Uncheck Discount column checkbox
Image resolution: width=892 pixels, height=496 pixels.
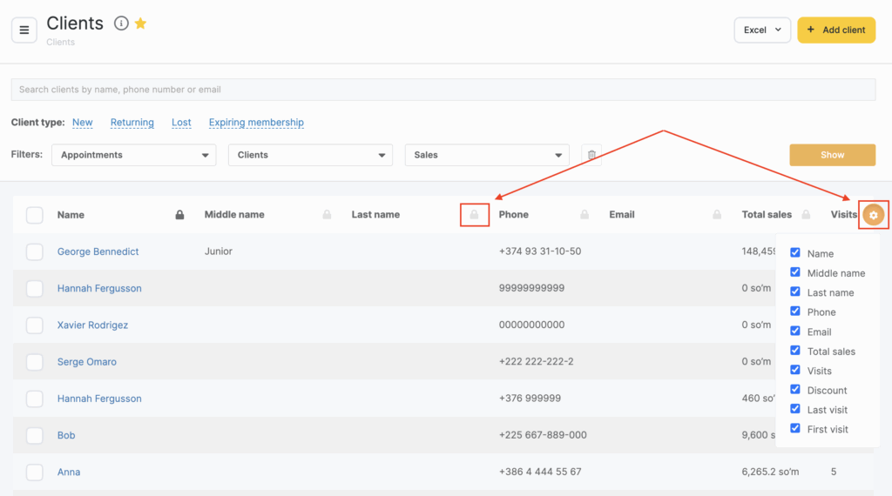(x=795, y=390)
